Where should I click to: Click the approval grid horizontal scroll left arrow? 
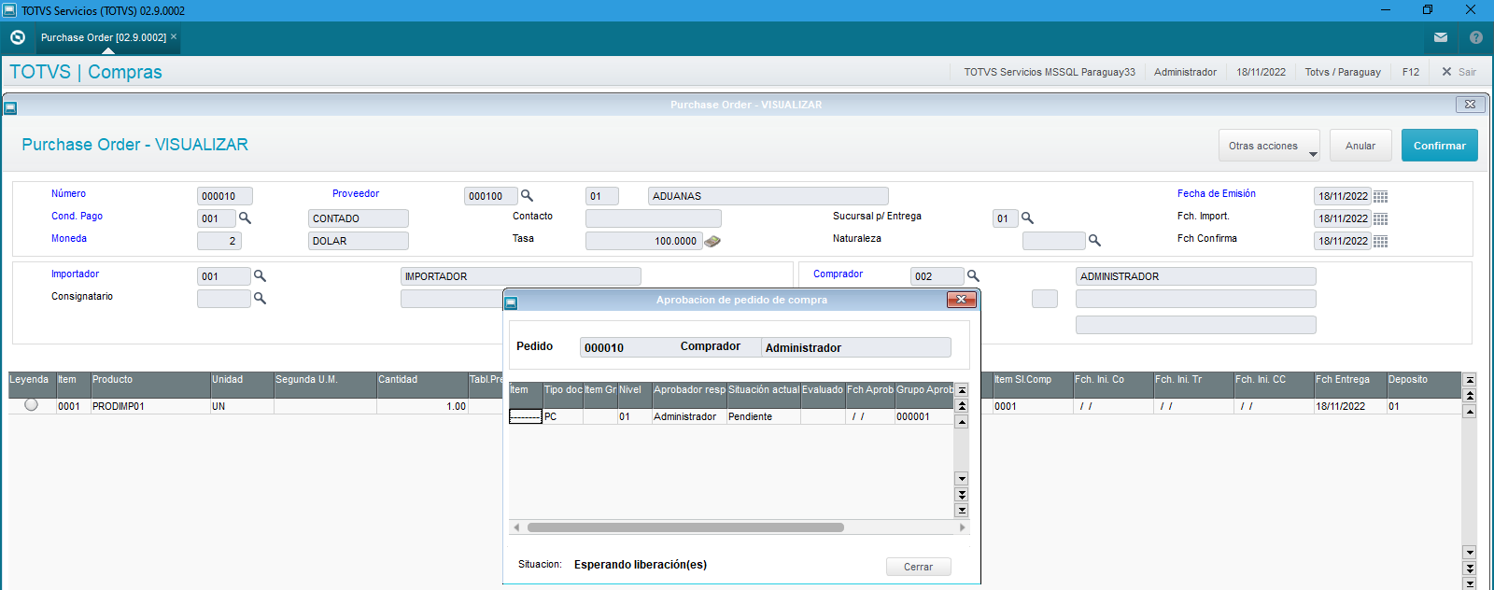tap(516, 527)
